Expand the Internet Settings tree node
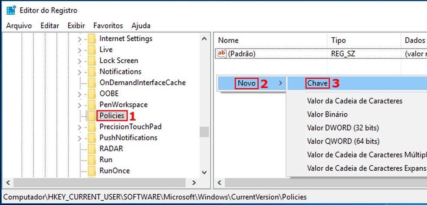427x205 pixels. click(x=79, y=39)
